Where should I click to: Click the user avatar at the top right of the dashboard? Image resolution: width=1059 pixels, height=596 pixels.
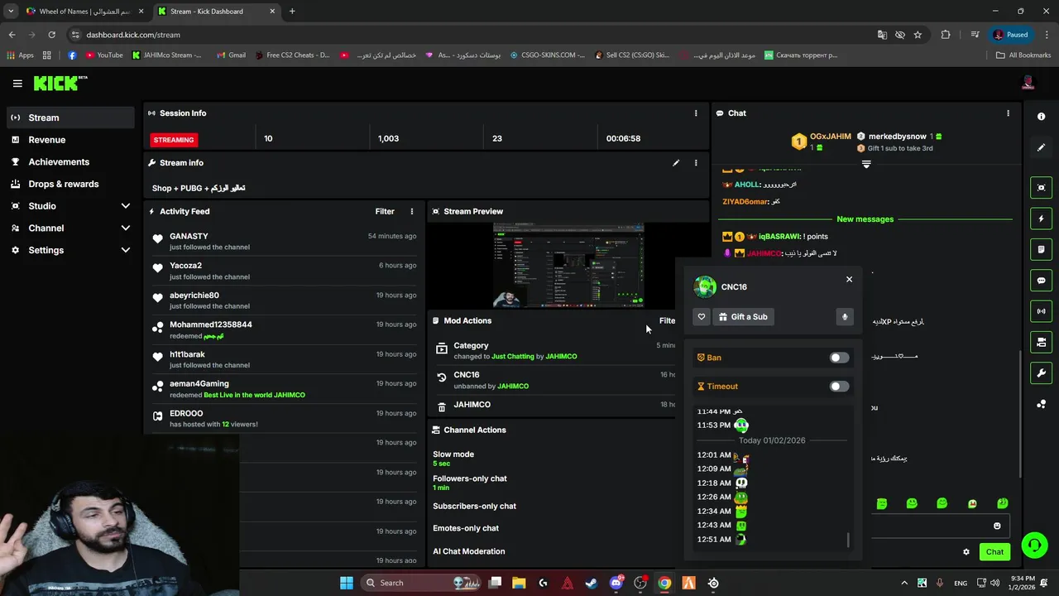[1028, 82]
